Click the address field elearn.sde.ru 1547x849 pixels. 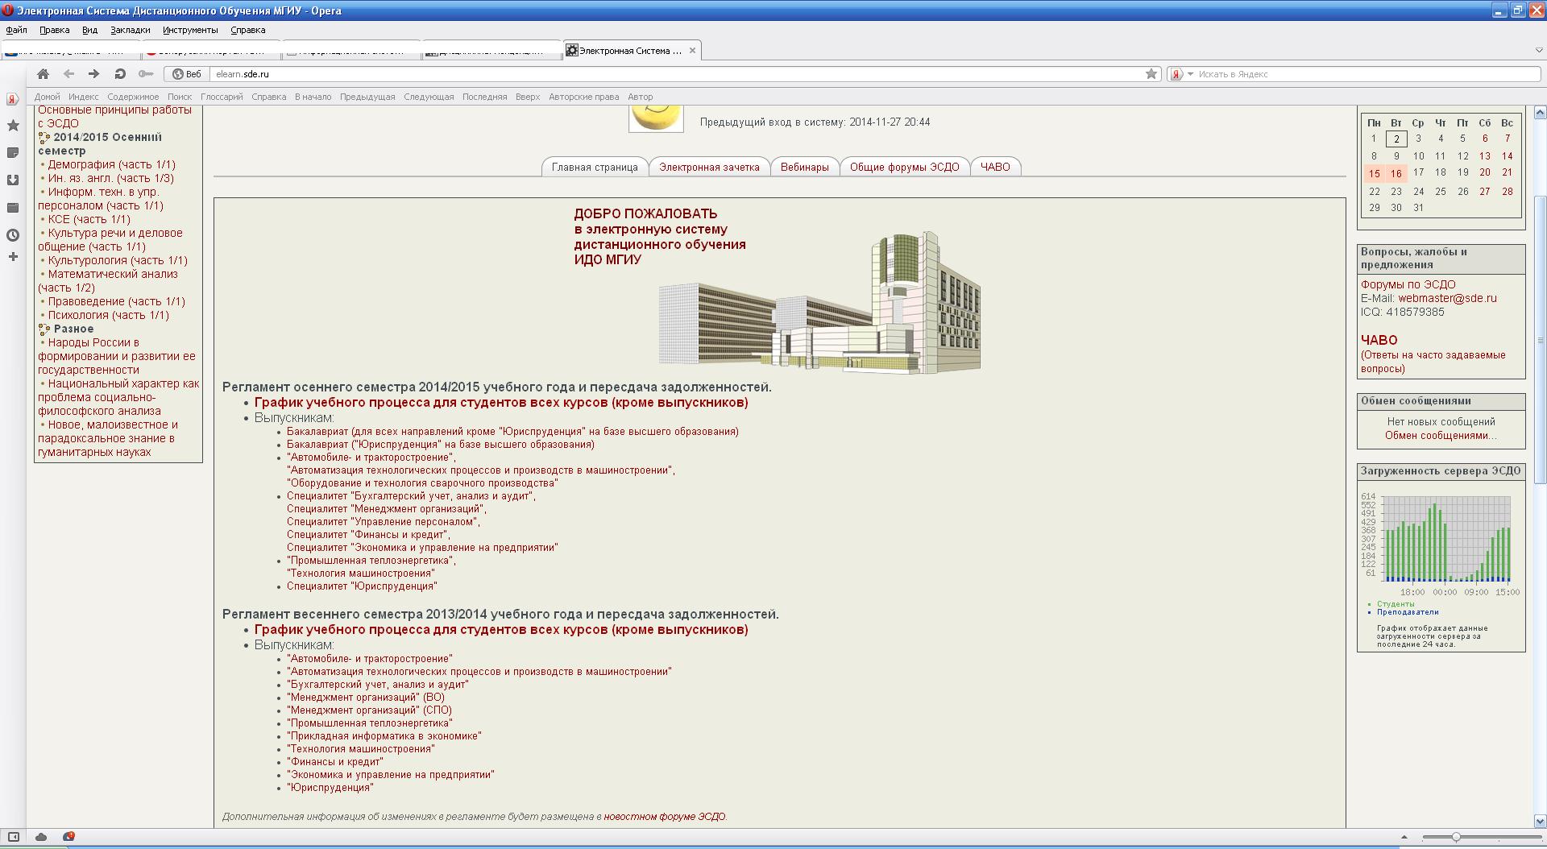[677, 74]
